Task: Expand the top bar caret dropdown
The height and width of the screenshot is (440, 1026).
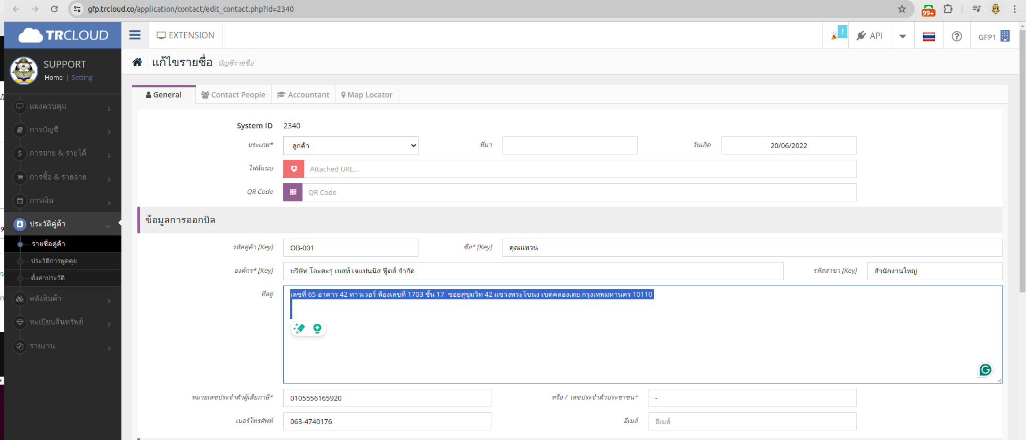Action: click(x=902, y=36)
